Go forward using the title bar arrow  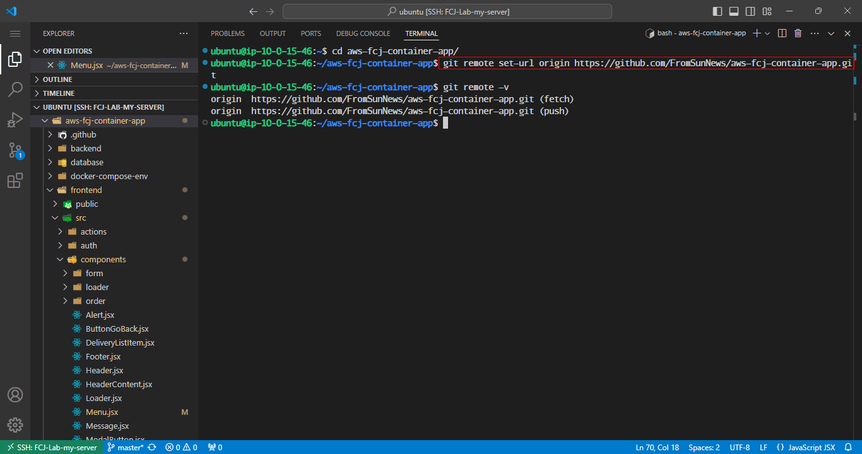(270, 11)
